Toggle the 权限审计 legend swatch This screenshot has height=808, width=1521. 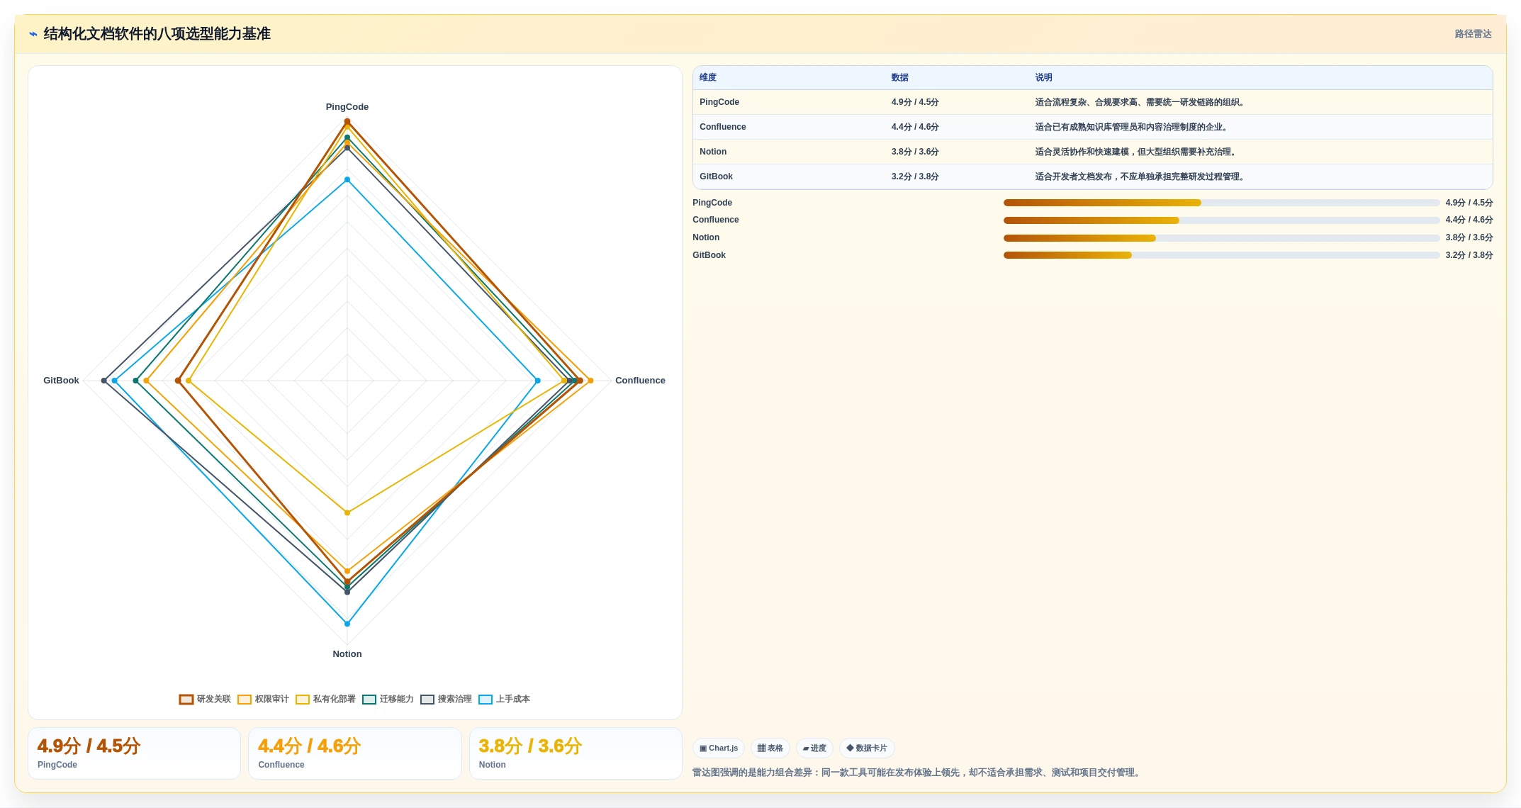coord(245,700)
